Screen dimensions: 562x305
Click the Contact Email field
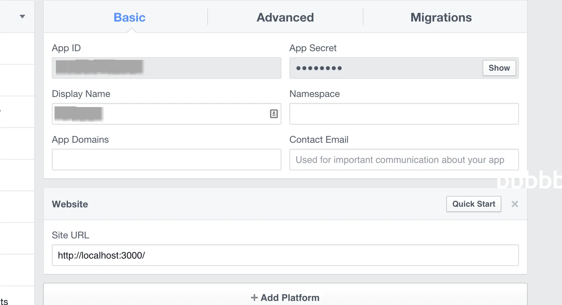click(404, 160)
